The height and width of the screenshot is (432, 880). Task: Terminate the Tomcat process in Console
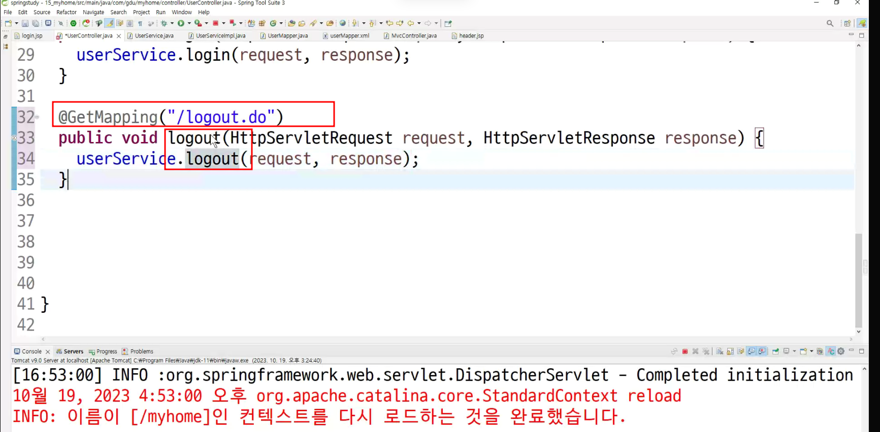point(685,351)
